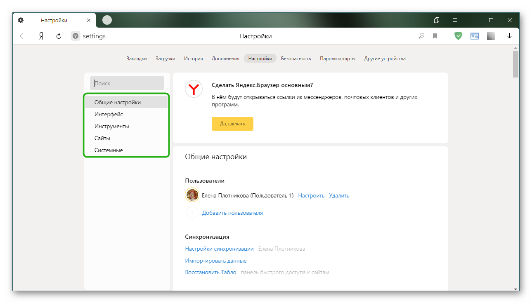Click the Да, сделать button

pyautogui.click(x=232, y=124)
